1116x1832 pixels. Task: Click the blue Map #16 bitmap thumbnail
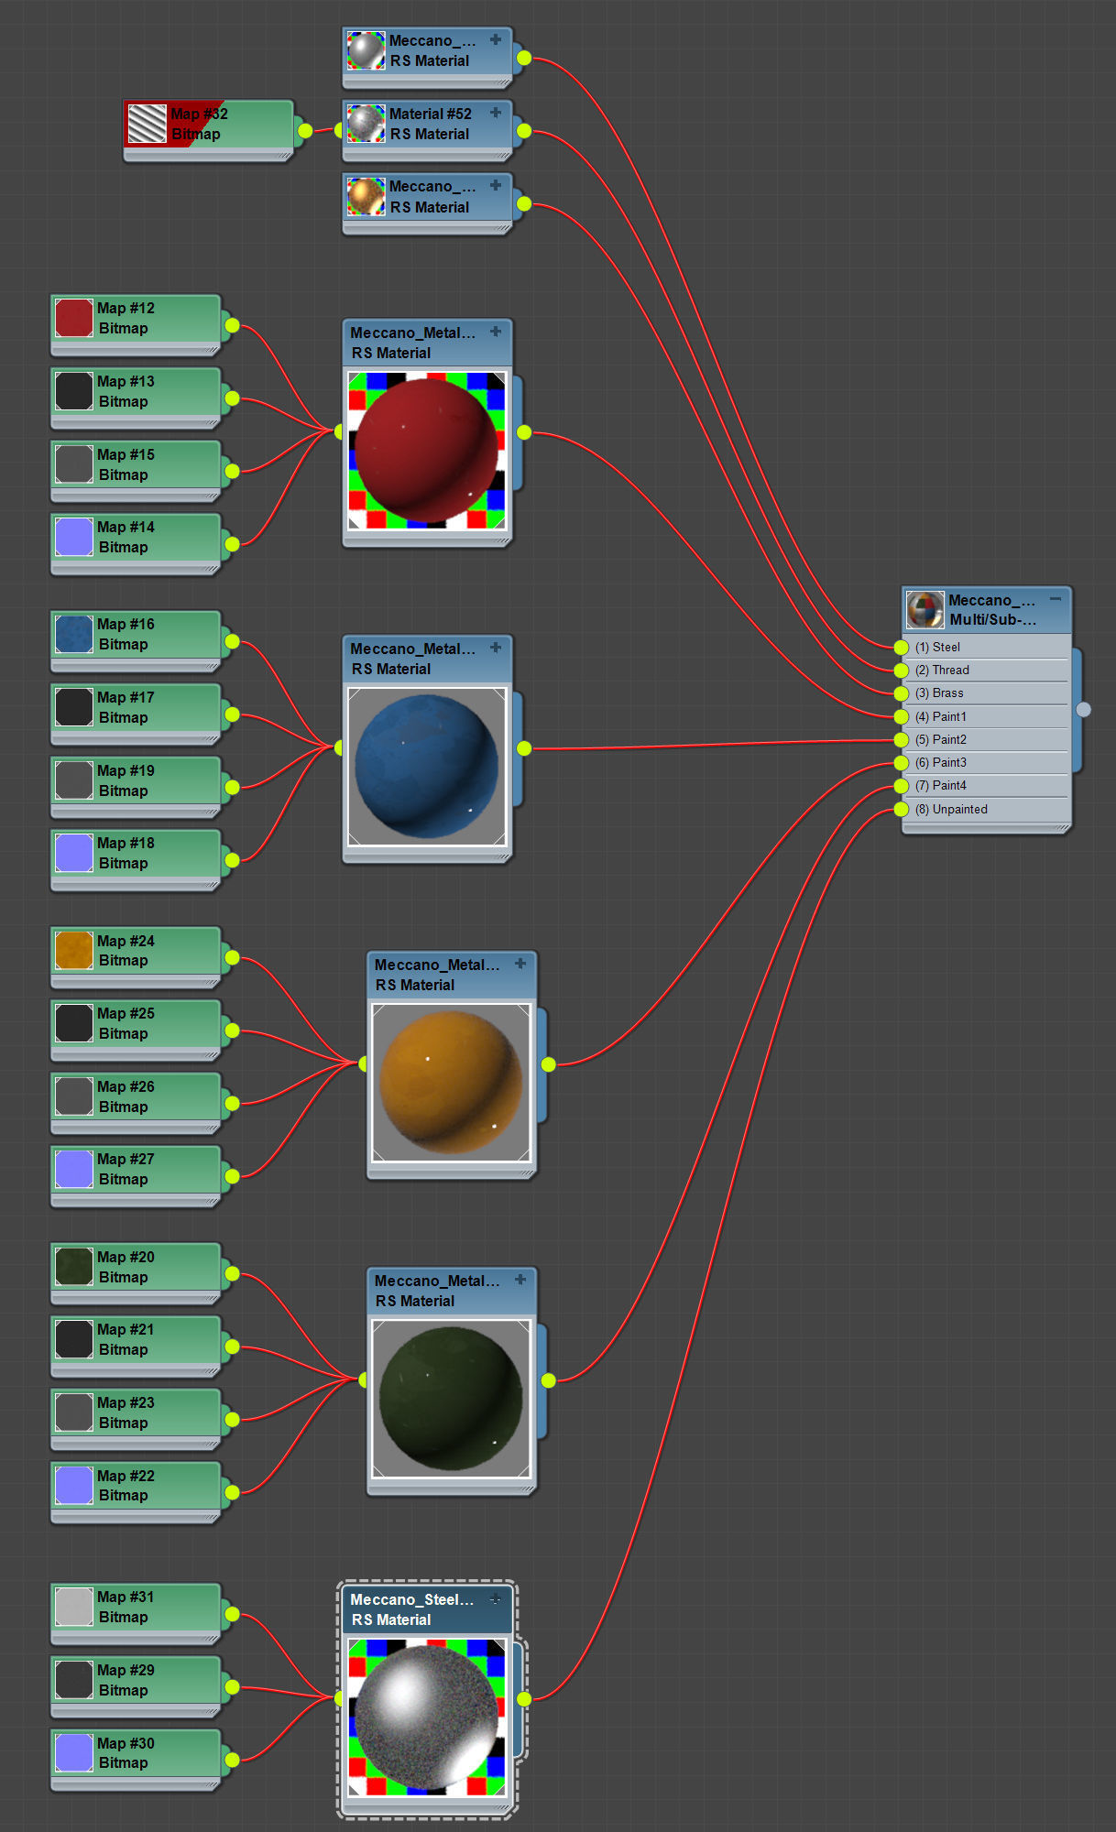[74, 634]
